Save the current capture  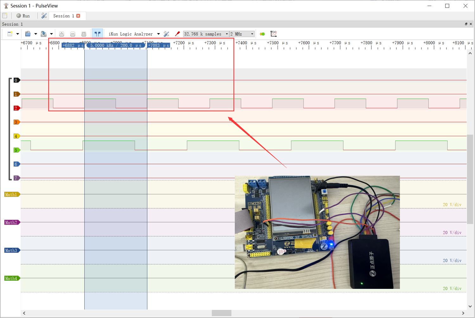coord(43,34)
